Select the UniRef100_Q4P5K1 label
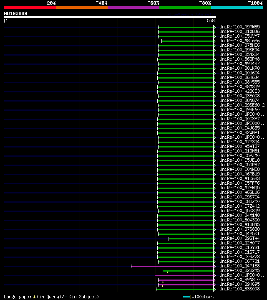 239,234
